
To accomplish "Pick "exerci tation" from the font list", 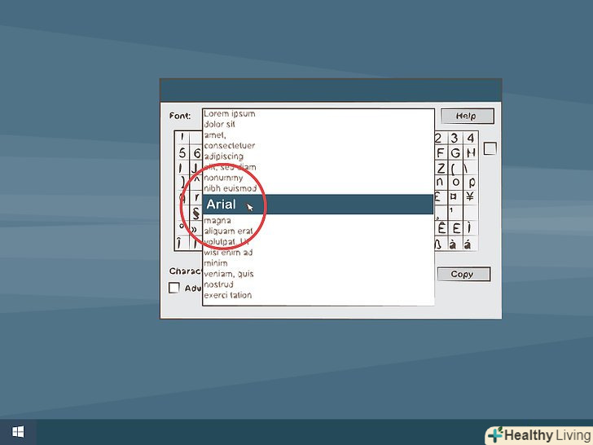I will (228, 295).
